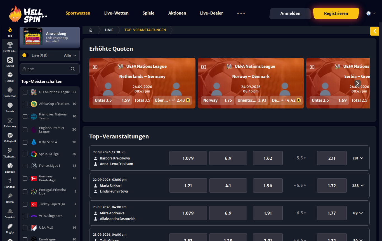Open the Alle filter dropdown
Image resolution: width=382 pixels, height=241 pixels.
[x=70, y=55]
